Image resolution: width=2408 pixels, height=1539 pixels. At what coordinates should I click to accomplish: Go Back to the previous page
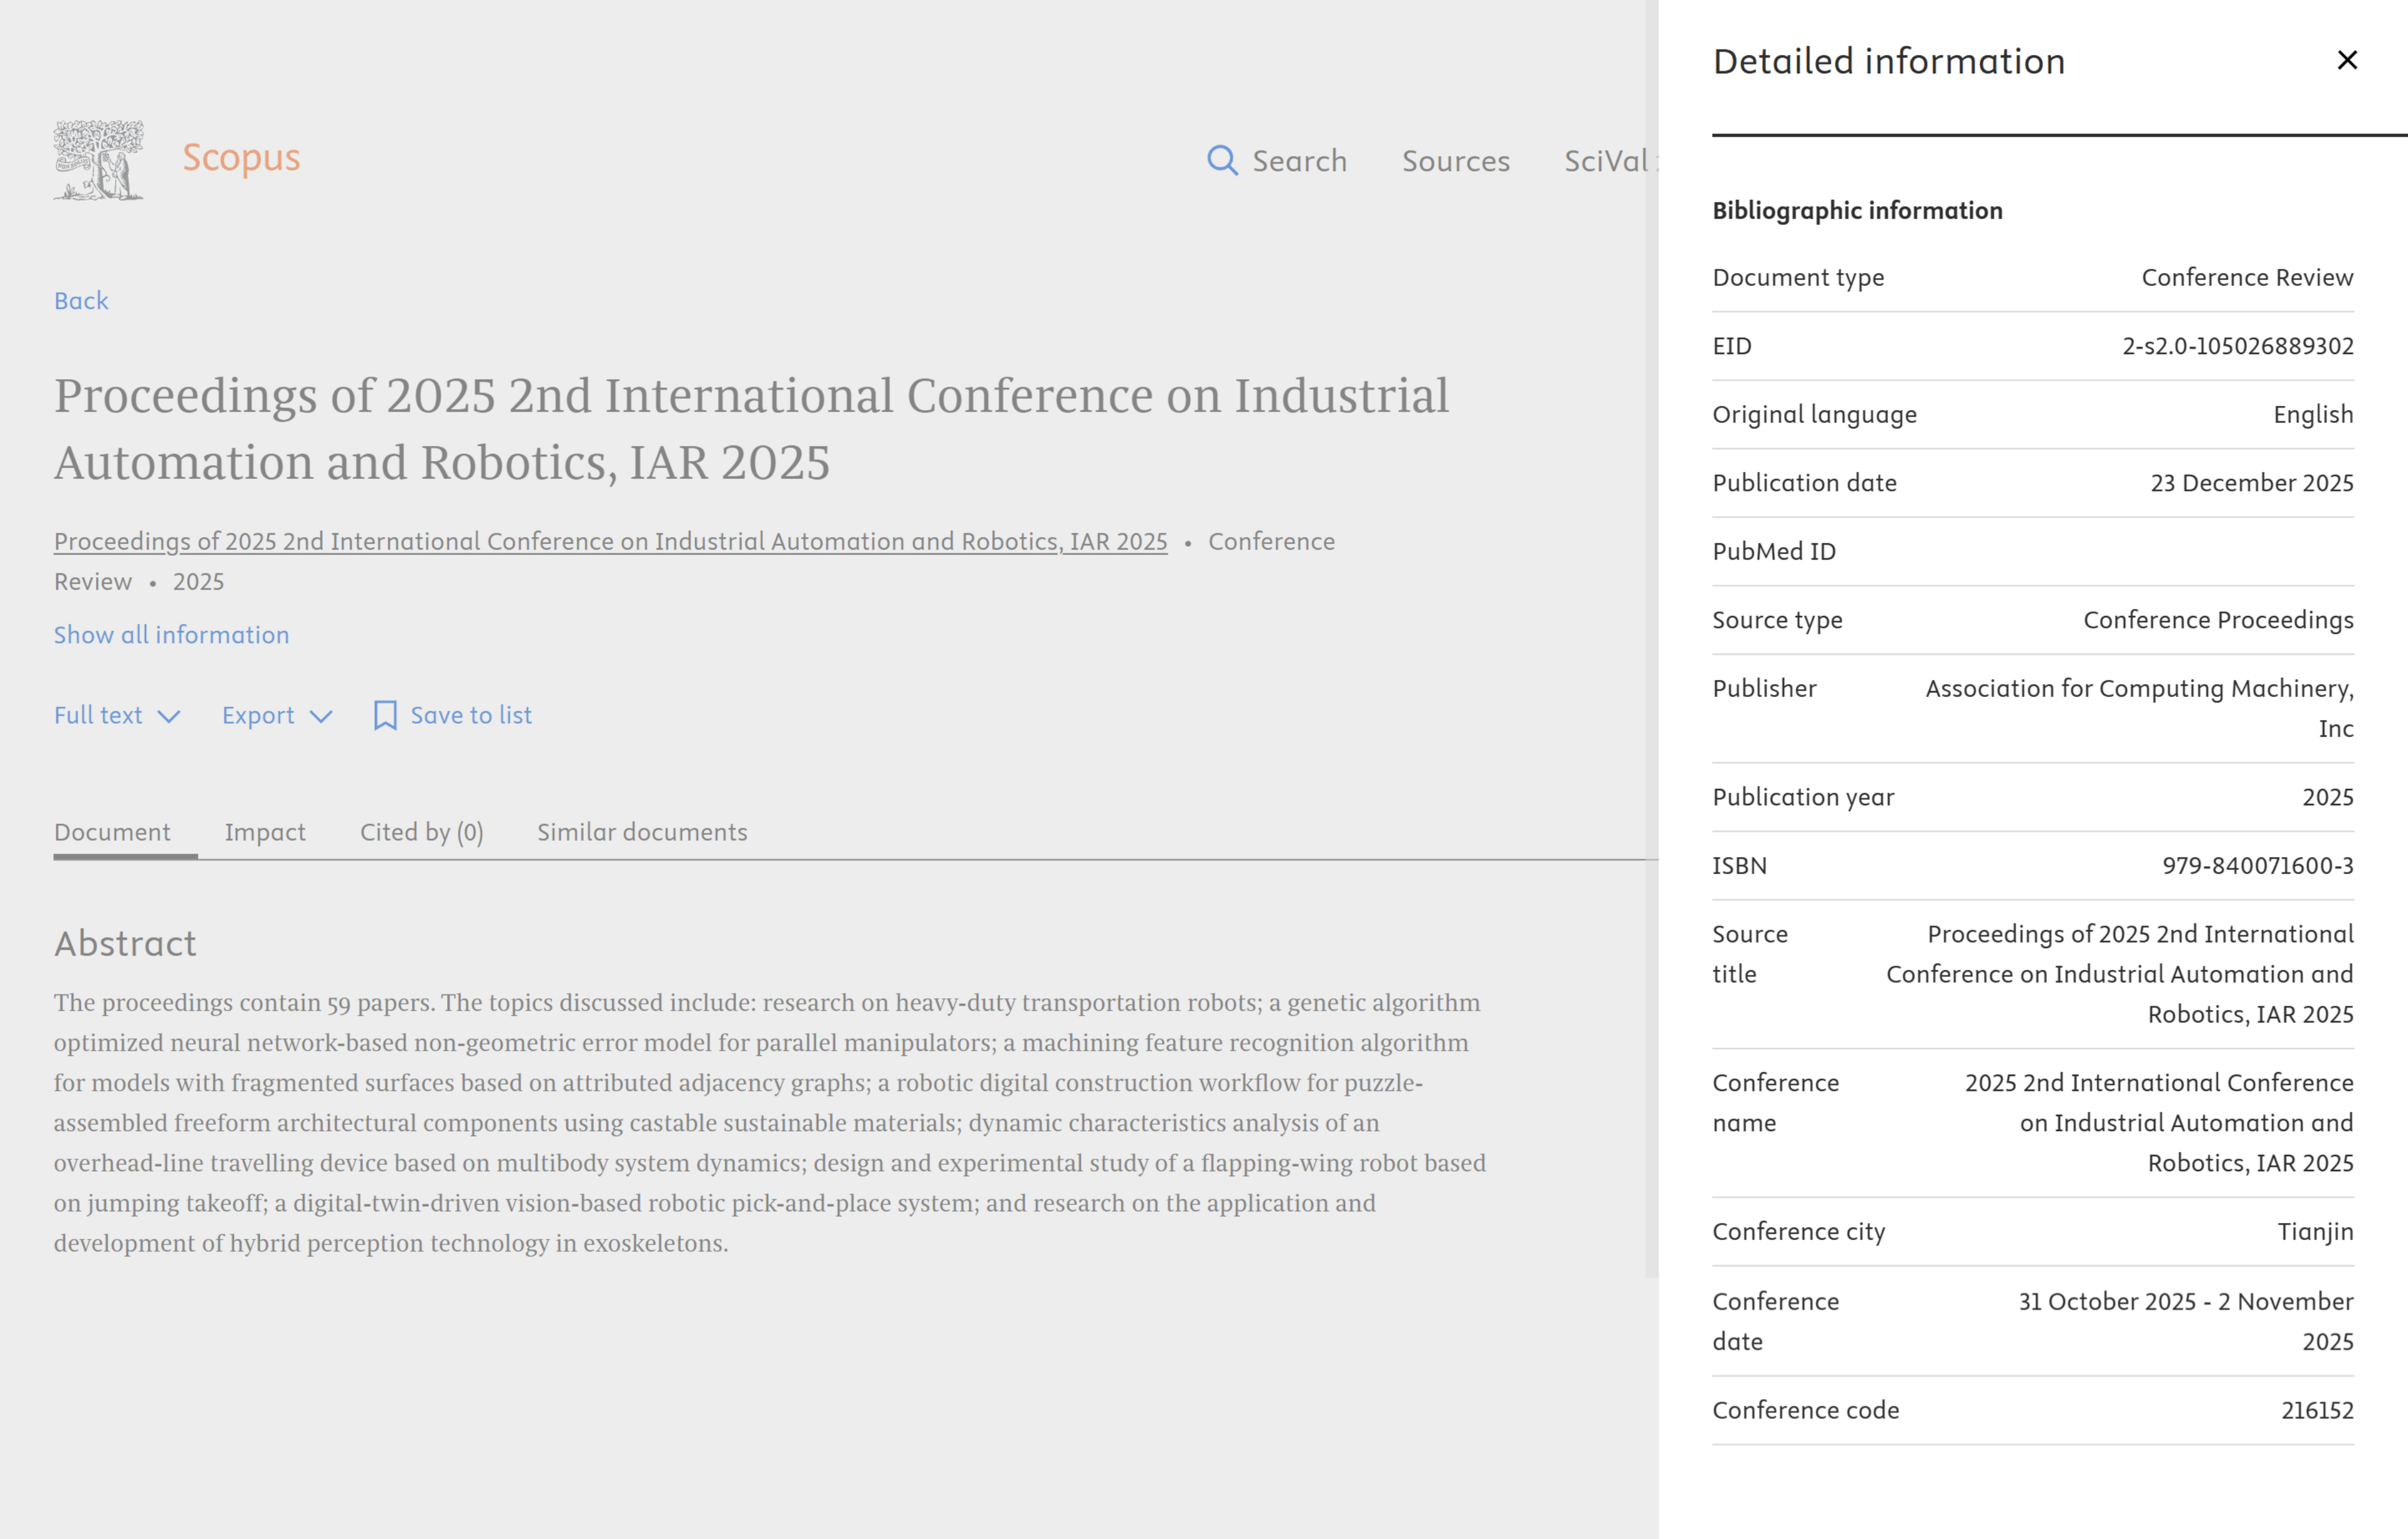81,301
